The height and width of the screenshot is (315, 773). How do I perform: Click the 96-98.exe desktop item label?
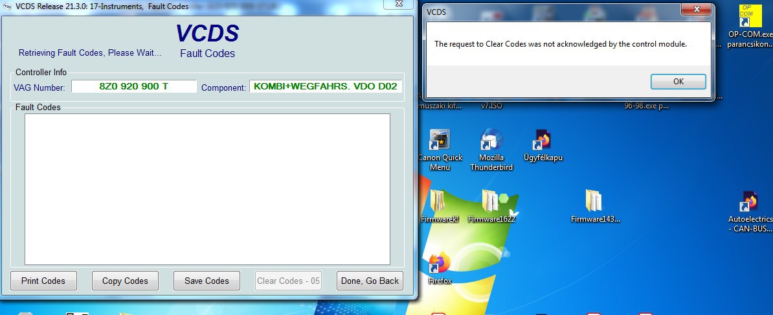coord(646,106)
